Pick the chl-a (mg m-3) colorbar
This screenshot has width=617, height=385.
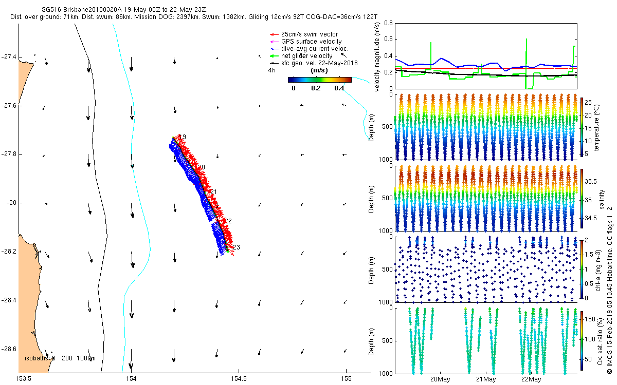[x=582, y=268]
